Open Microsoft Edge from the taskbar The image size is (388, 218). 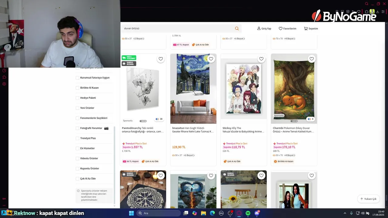pos(212,213)
